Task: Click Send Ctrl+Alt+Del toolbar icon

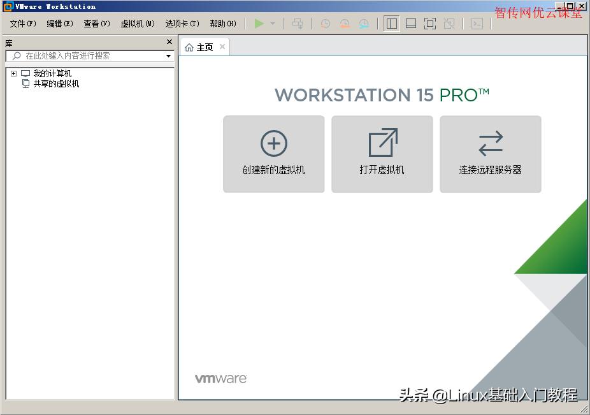Action: 298,24
